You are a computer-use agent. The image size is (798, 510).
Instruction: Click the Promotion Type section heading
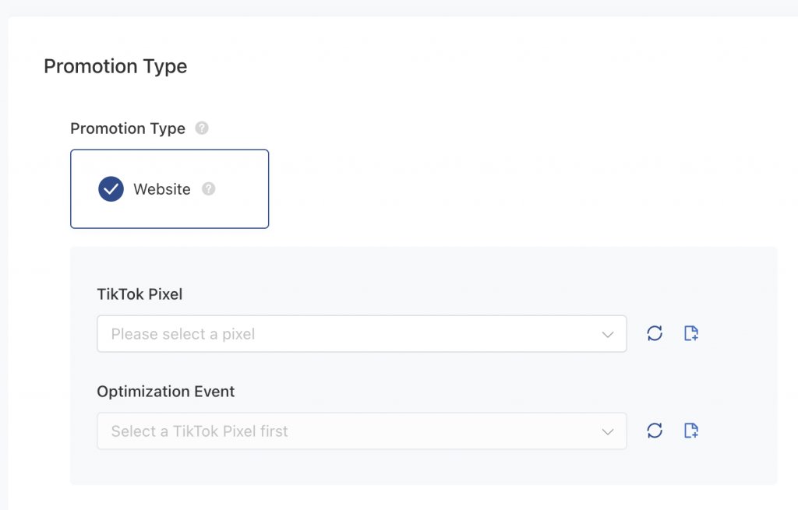(x=115, y=67)
